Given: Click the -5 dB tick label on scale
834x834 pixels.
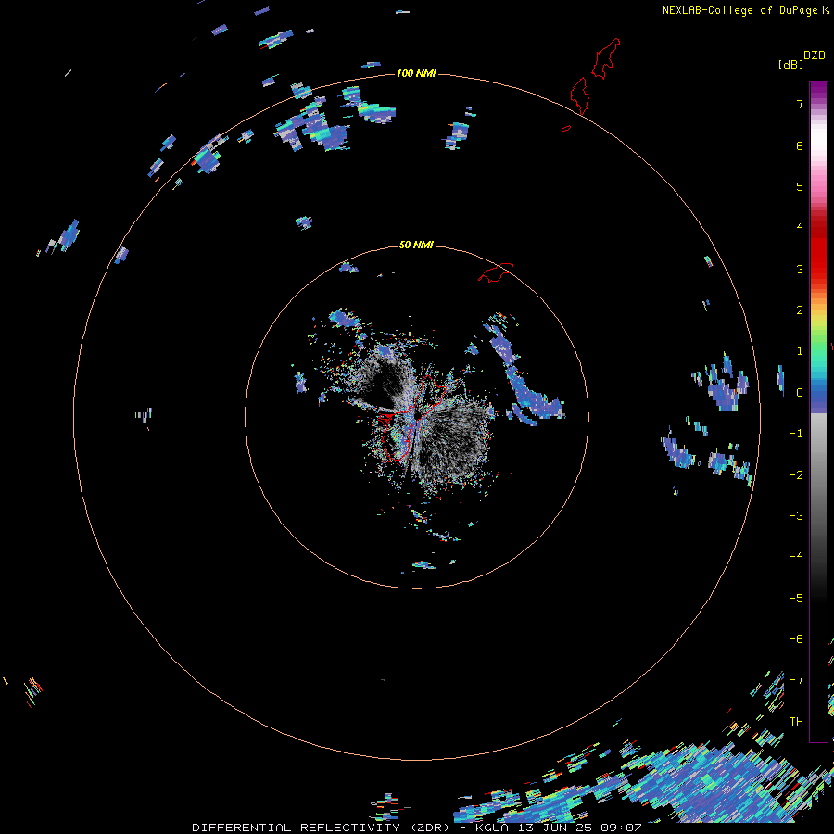Looking at the screenshot, I should click(x=796, y=599).
